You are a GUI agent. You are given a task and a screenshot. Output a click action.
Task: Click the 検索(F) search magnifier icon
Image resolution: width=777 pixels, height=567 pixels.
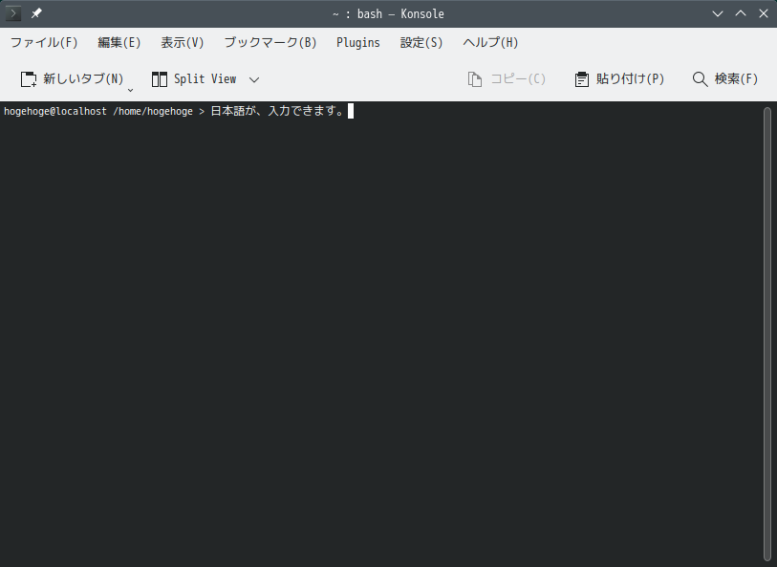coord(700,79)
